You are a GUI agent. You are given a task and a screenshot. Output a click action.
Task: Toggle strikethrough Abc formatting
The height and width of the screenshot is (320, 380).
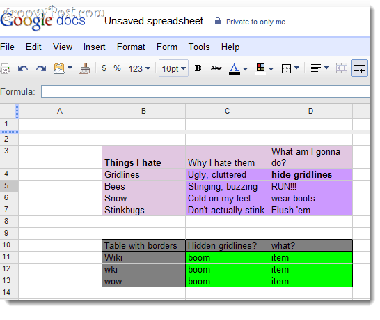(x=216, y=68)
